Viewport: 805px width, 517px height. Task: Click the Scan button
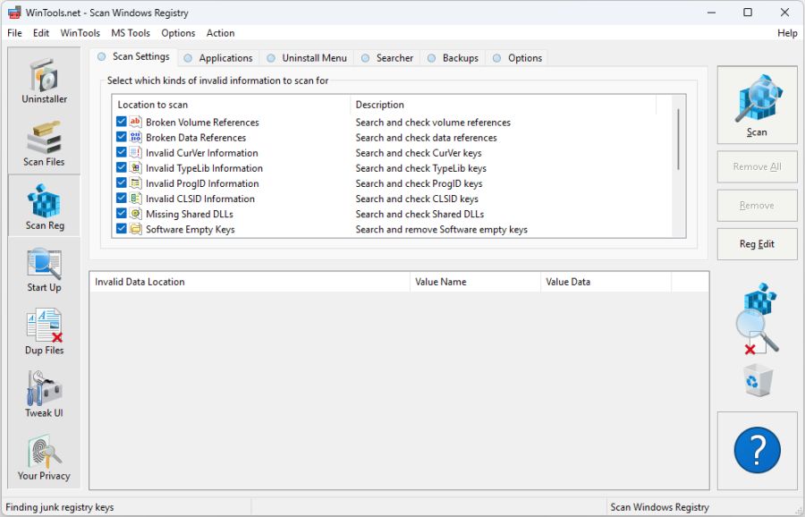757,105
